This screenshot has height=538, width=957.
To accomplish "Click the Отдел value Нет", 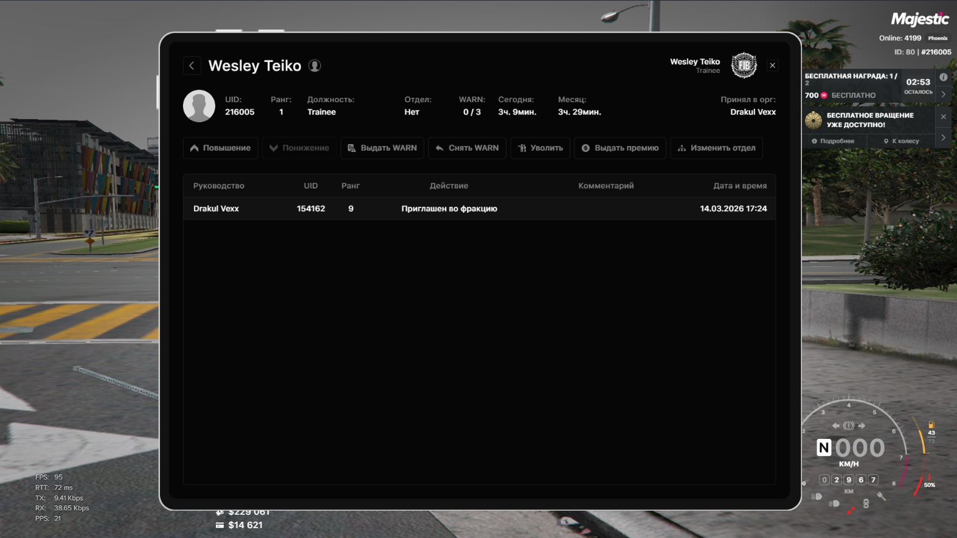I will 412,112.
